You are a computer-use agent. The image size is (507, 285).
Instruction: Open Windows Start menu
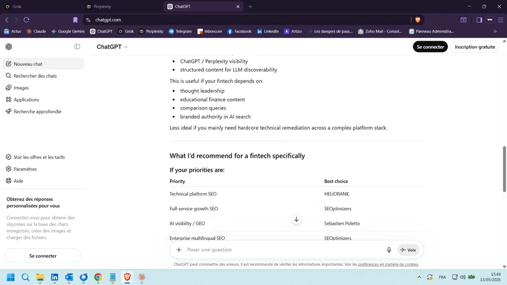[11, 277]
